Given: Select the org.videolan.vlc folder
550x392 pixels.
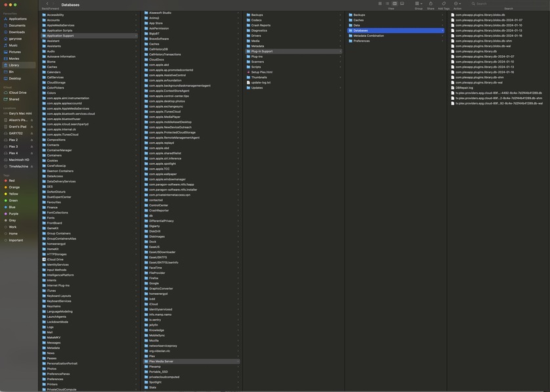Looking at the screenshot, I should 192,351.
